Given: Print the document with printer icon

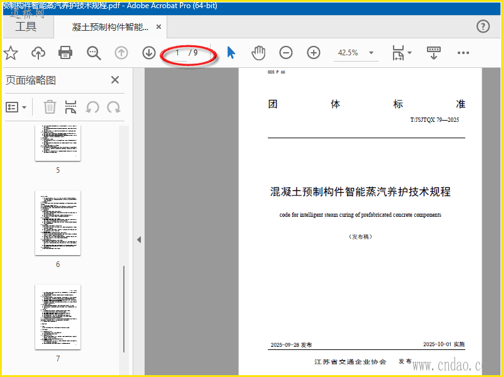Looking at the screenshot, I should pos(65,53).
